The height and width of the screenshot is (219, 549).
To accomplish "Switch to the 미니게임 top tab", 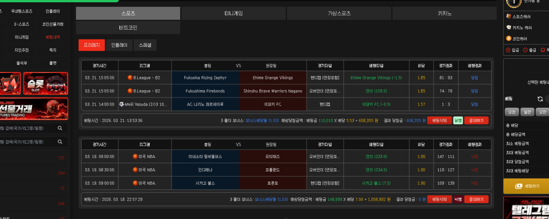I will pyautogui.click(x=233, y=13).
